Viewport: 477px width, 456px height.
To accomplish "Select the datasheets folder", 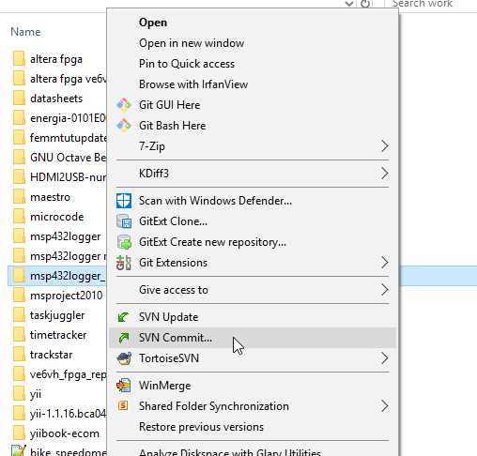I will [x=56, y=99].
